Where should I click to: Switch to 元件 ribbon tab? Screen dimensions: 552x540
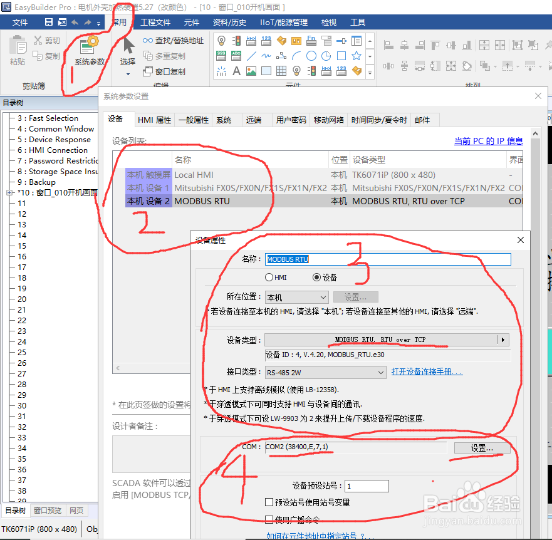click(x=192, y=22)
